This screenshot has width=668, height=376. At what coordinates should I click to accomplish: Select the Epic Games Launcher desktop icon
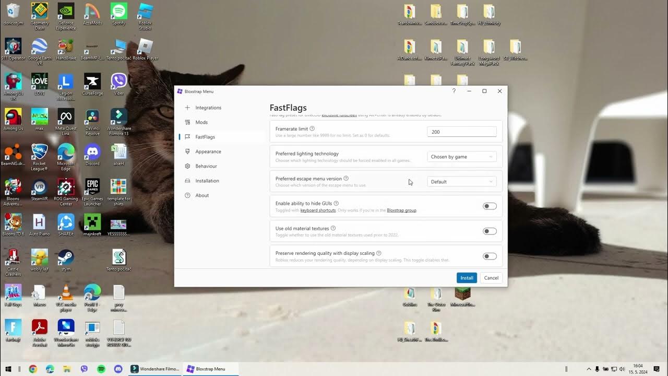tap(92, 192)
